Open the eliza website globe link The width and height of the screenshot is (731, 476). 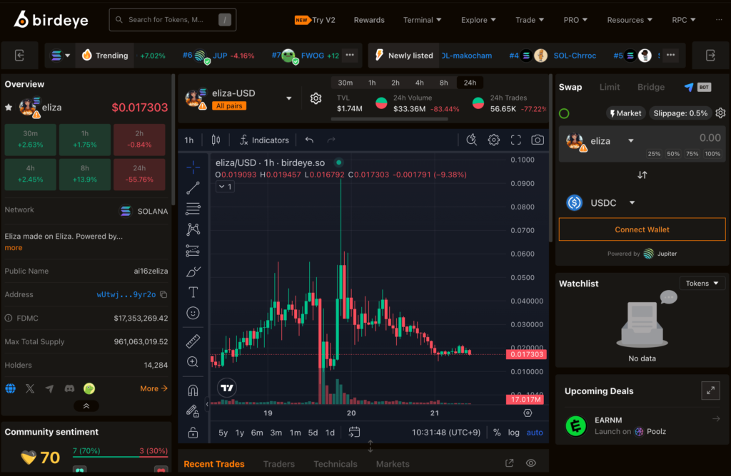(10, 388)
